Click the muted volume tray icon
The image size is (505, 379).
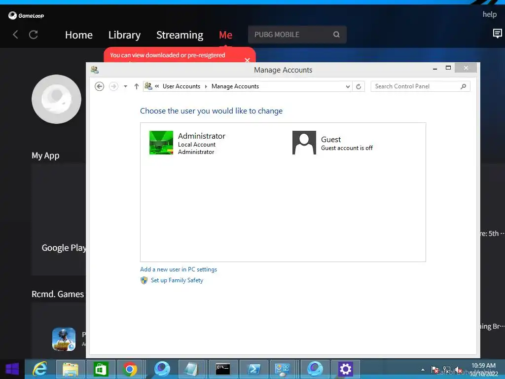coord(459,370)
